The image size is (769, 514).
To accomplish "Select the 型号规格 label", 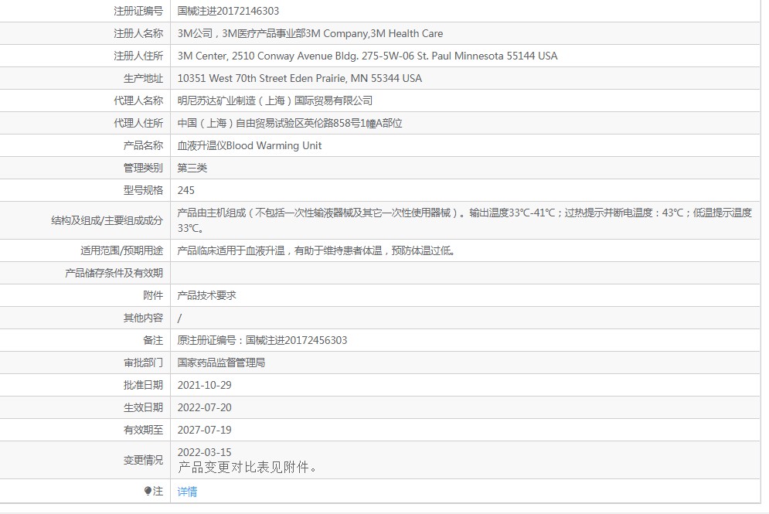I will tap(143, 190).
